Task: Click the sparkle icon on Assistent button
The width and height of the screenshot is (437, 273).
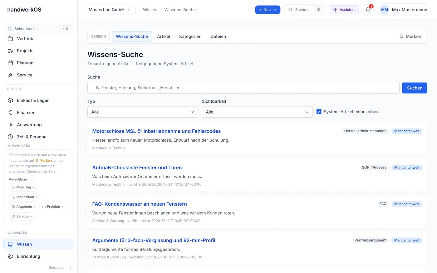Action: tap(335, 10)
